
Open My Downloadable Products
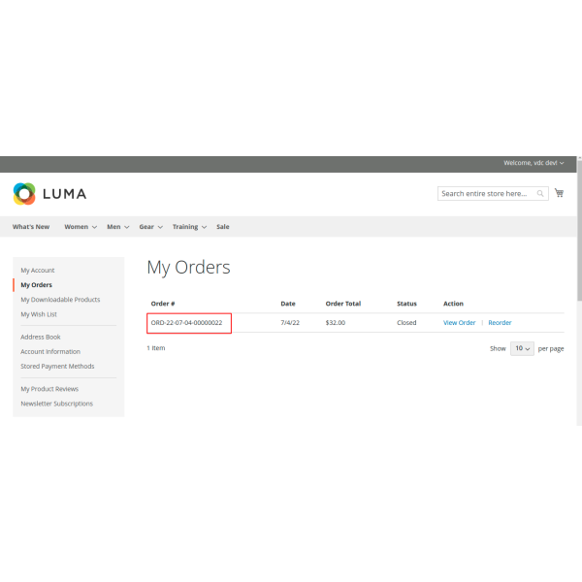tap(60, 300)
